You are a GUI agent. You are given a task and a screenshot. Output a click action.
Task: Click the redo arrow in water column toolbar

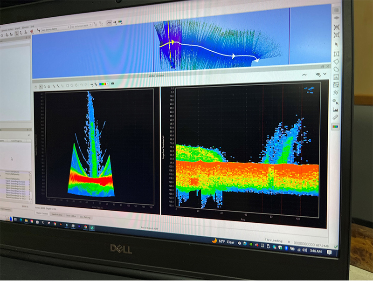click(x=86, y=85)
